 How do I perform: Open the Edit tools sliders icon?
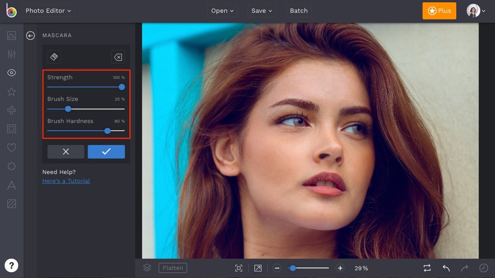pos(12,54)
